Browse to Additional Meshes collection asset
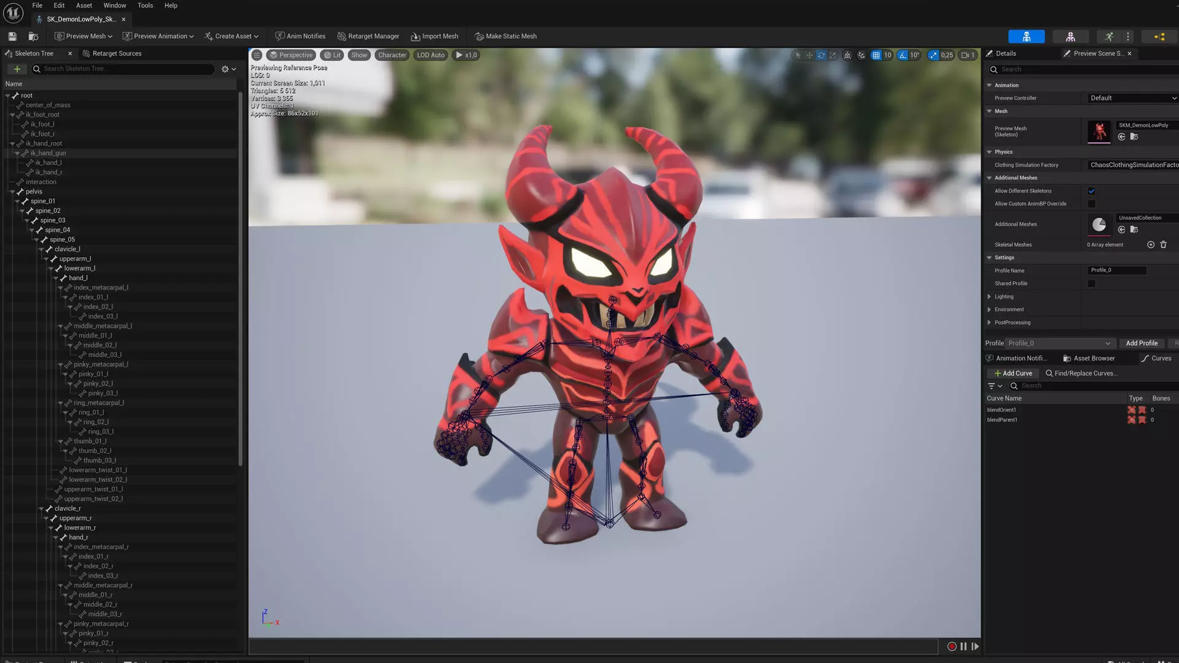1179x663 pixels. pyautogui.click(x=1134, y=230)
